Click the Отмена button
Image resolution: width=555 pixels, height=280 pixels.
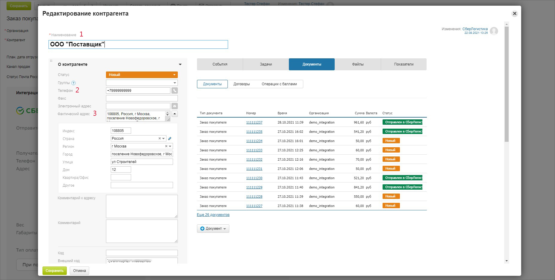[x=79, y=271]
